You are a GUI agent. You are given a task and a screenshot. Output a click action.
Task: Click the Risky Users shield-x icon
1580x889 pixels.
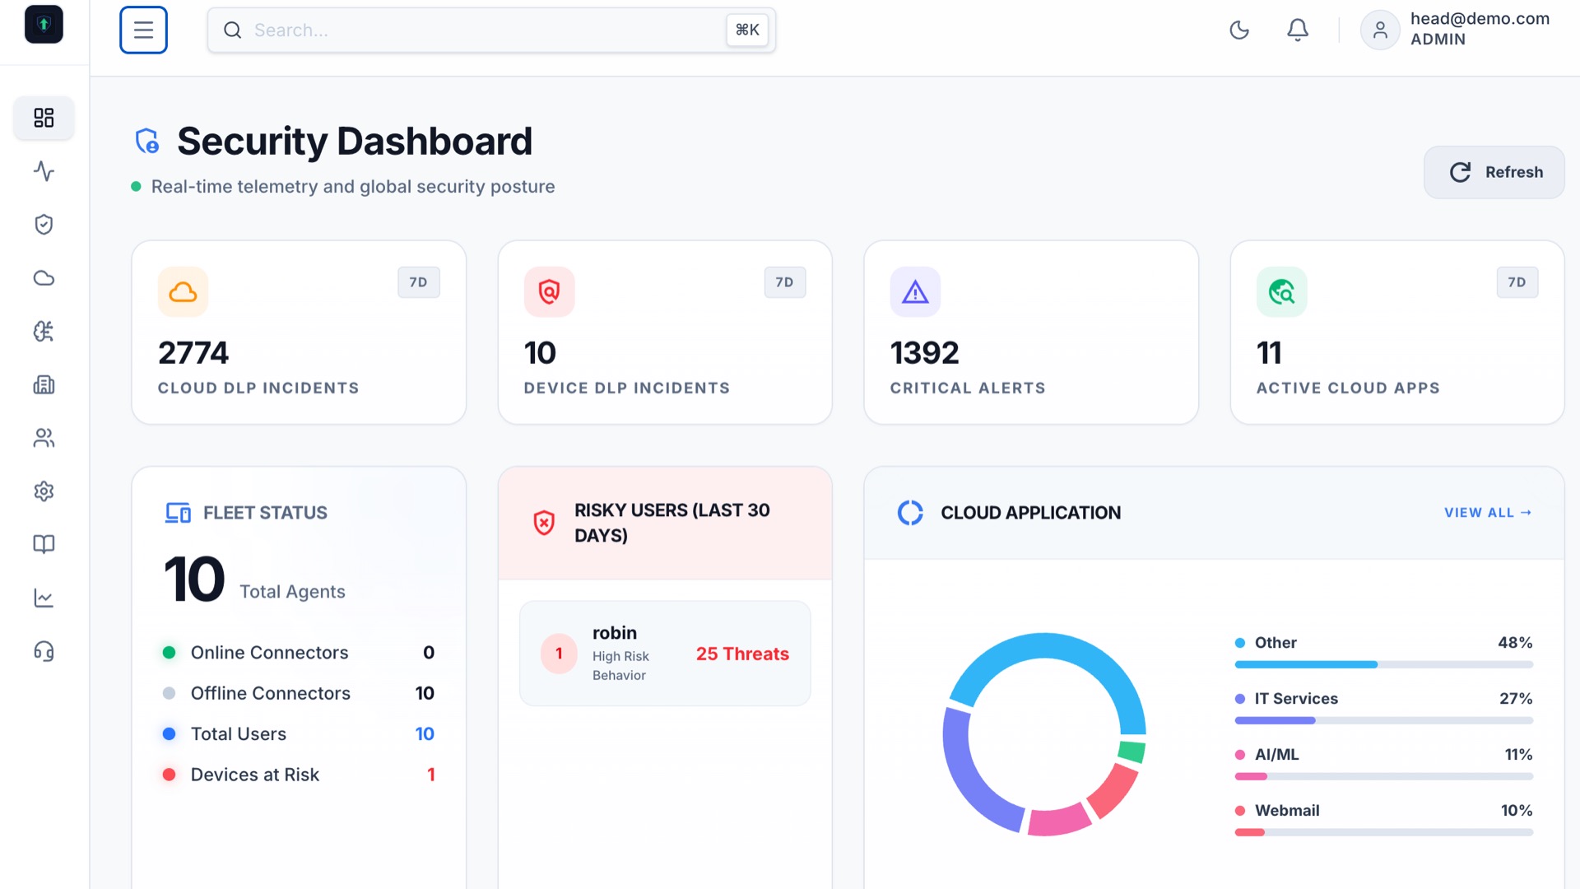pyautogui.click(x=544, y=523)
